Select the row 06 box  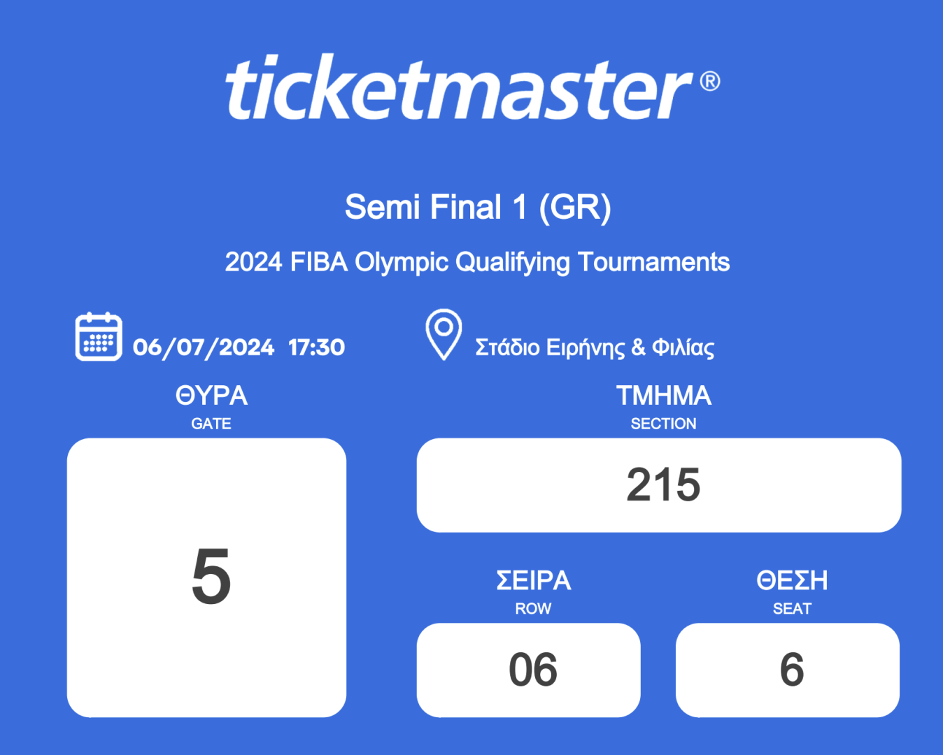529,670
